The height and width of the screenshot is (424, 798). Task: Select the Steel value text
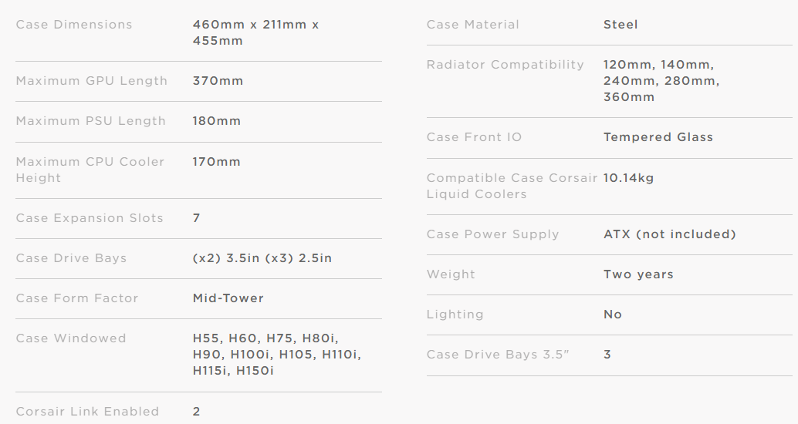click(x=620, y=25)
